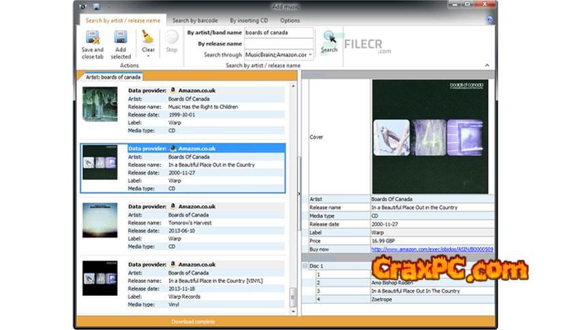The width and height of the screenshot is (570, 330).
Task: Collapse the ribbon with the chevron arrow
Action: [x=487, y=65]
